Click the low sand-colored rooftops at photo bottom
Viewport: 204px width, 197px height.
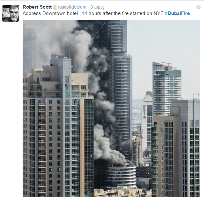(x=122, y=192)
